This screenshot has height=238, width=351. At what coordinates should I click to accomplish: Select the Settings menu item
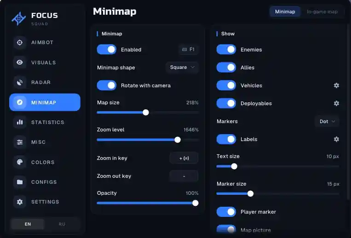coord(45,202)
